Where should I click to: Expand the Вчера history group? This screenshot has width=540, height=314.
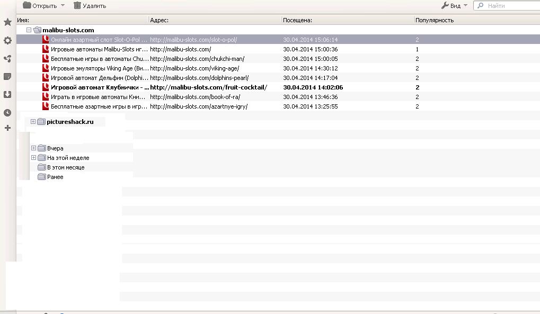(33, 148)
